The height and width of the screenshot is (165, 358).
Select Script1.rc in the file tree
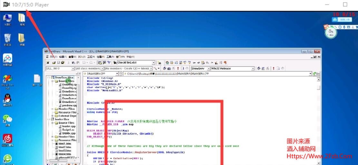click(x=69, y=130)
